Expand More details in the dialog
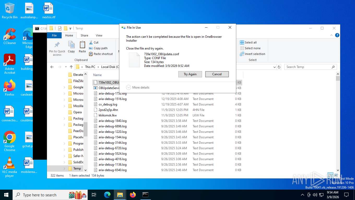355x200 pixels. (x=138, y=87)
